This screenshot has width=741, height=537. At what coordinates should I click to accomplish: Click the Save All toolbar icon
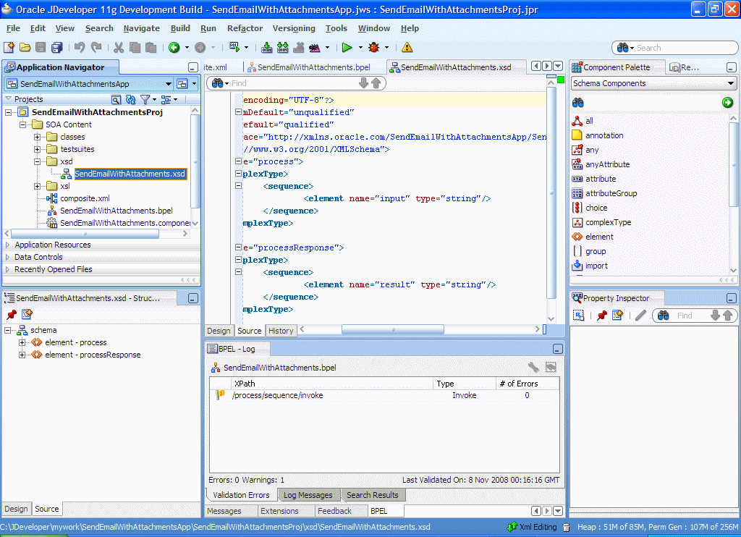[x=56, y=48]
